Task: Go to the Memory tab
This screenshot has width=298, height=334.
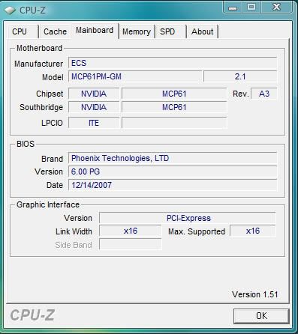Action: click(137, 31)
